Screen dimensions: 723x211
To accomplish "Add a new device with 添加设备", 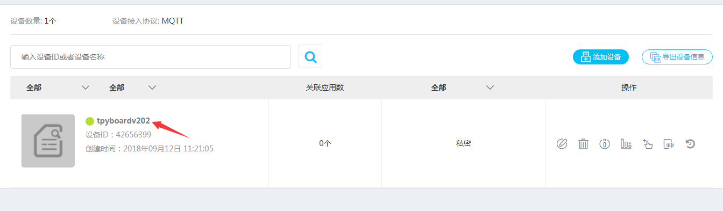I will (x=601, y=57).
